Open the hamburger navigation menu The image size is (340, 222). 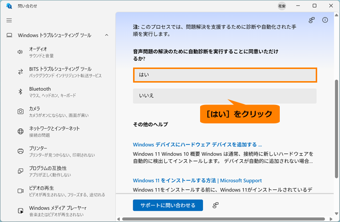[x=9, y=20]
